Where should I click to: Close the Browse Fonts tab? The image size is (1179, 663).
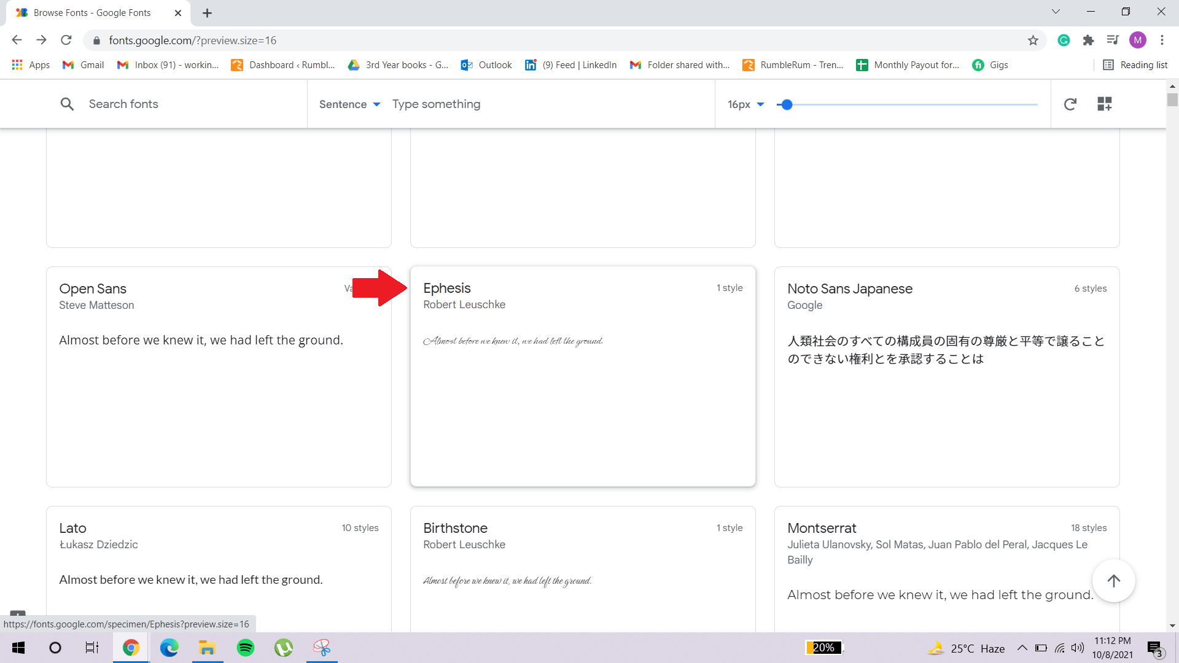pyautogui.click(x=178, y=13)
